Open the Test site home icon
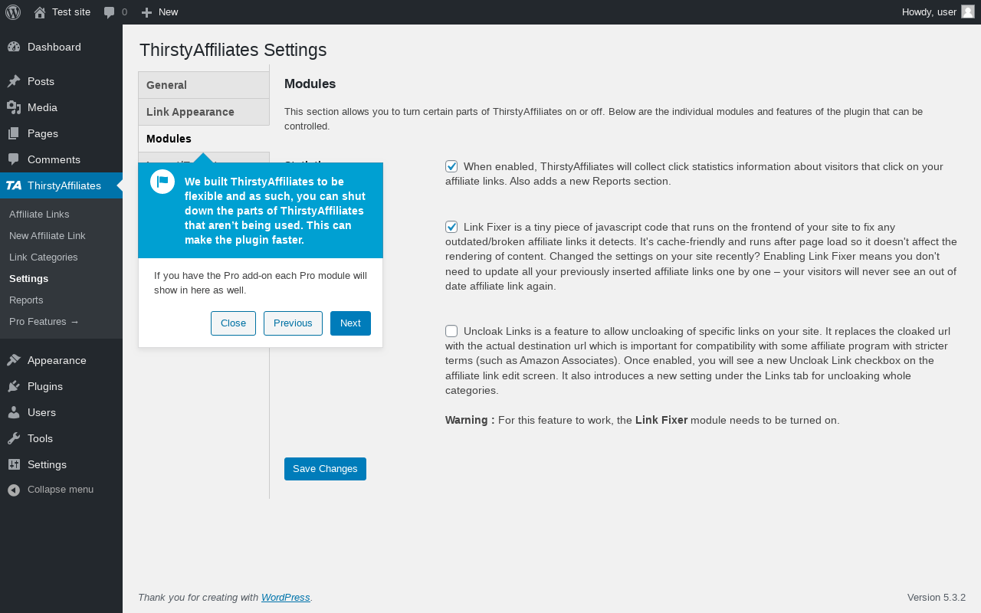 [40, 12]
